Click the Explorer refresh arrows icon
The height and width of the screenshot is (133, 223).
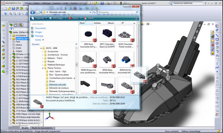point(95,12)
